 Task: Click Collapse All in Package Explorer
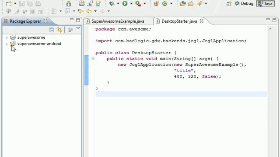pyautogui.click(x=52, y=30)
